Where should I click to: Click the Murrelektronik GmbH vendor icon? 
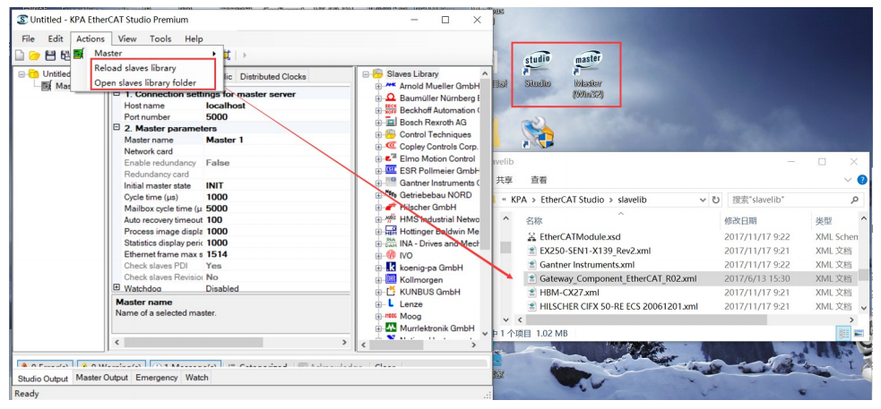click(391, 328)
